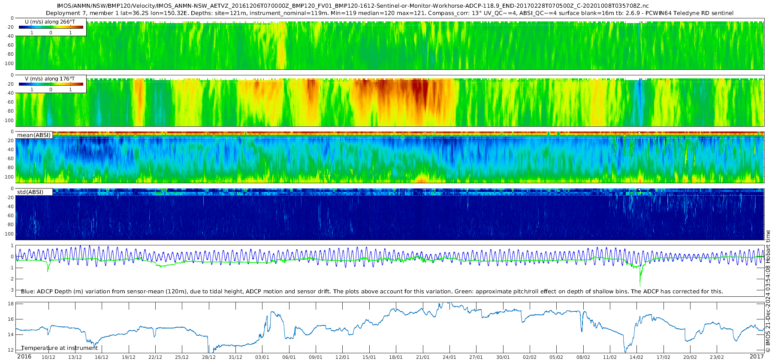Click the large green pitch/roll spike near 14/02
Viewport: 772px width, 364px height.
point(640,280)
